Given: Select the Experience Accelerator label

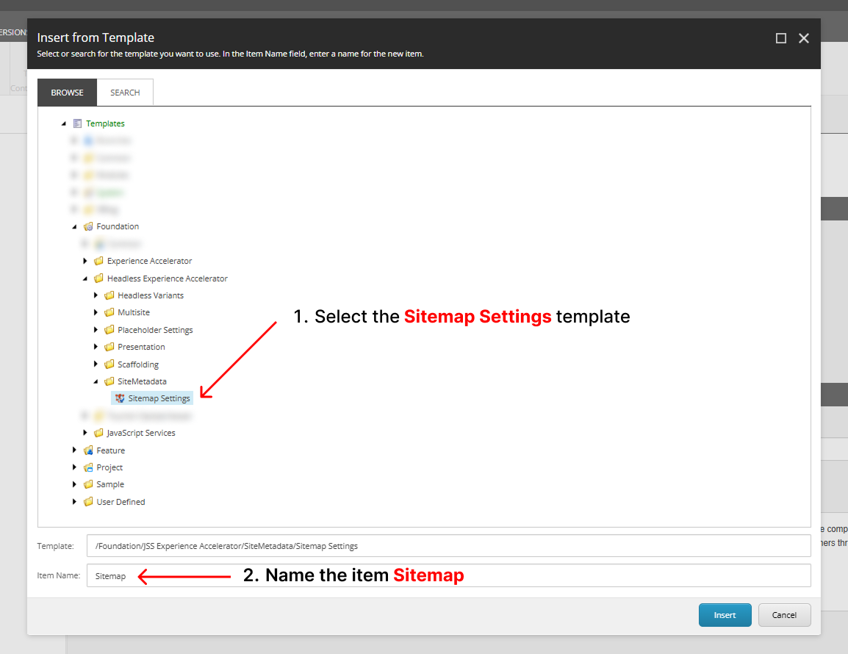Looking at the screenshot, I should click(149, 261).
